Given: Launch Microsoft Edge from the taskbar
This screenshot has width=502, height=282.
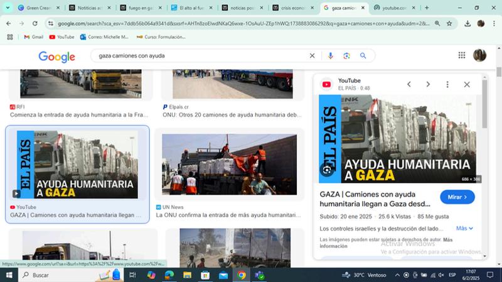Looking at the screenshot, I should point(169,275).
